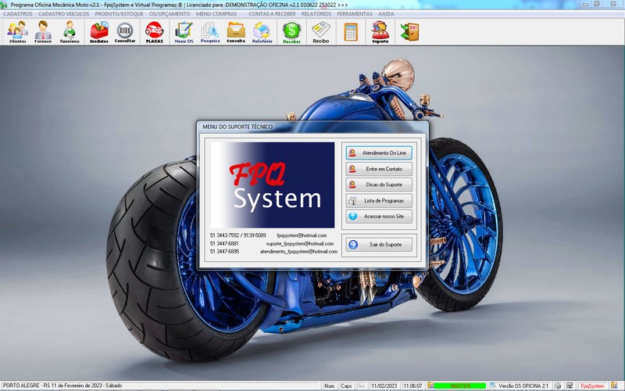The height and width of the screenshot is (391, 625).
Task: Open the OS/ORÇAMENTO menu
Action: (x=170, y=14)
